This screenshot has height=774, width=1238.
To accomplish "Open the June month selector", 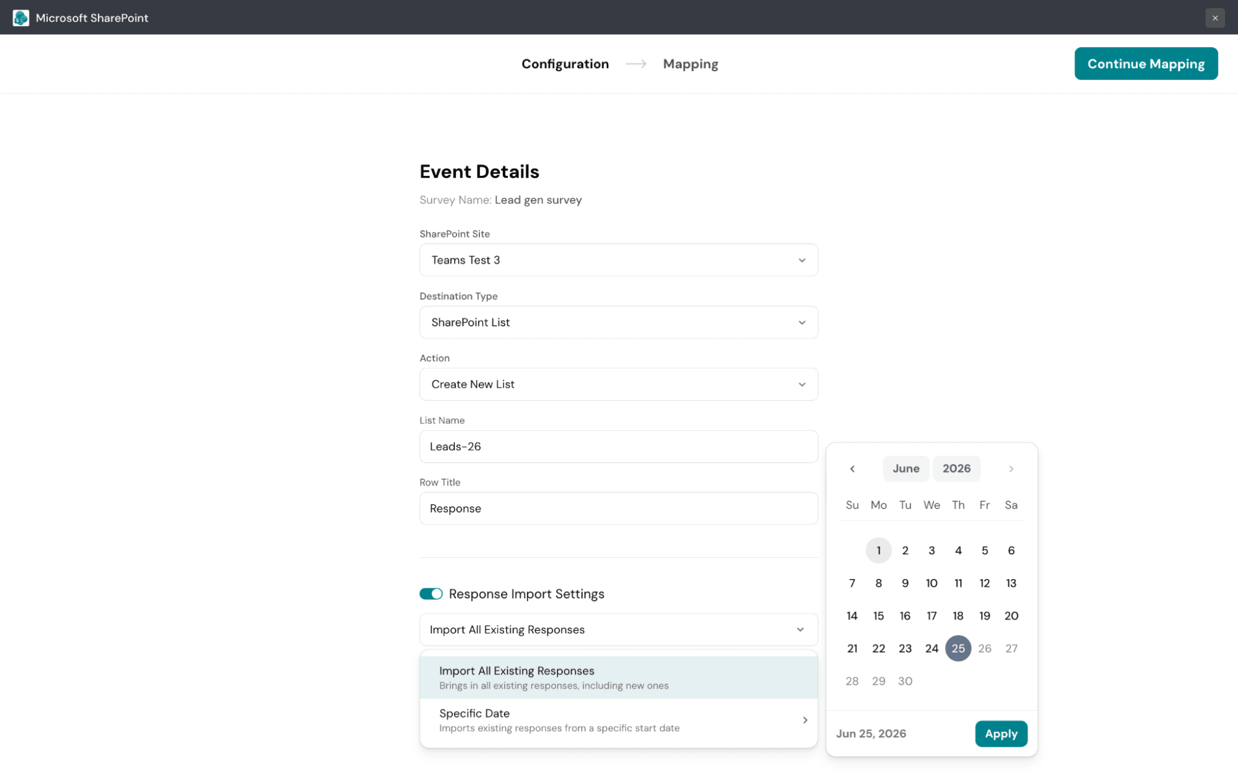I will 905,469.
